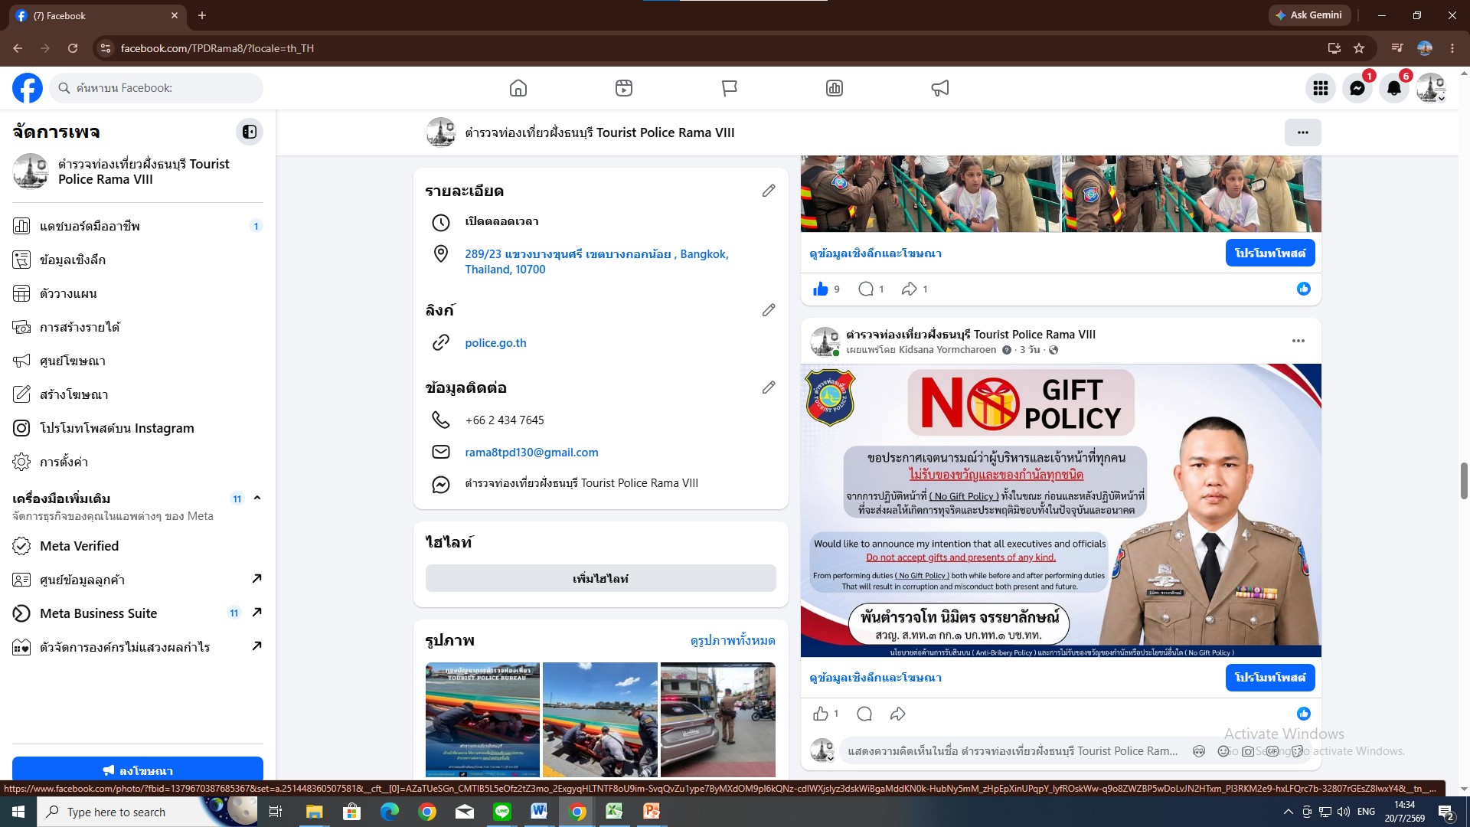
Task: Show hidden system tray icons
Action: [x=1288, y=812]
